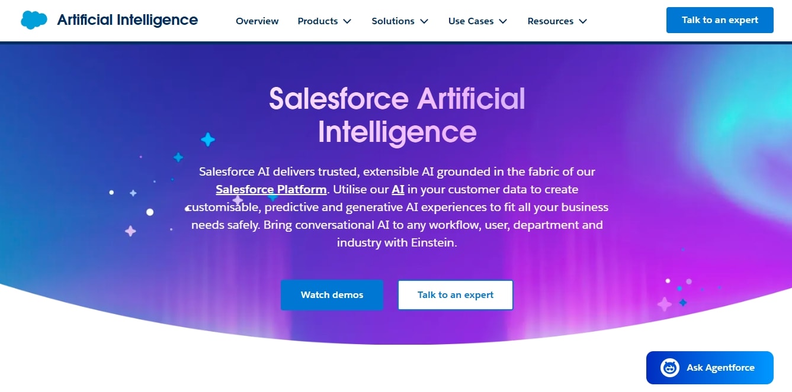Open the Use Cases dropdown
This screenshot has height=392, width=792.
(503, 21)
